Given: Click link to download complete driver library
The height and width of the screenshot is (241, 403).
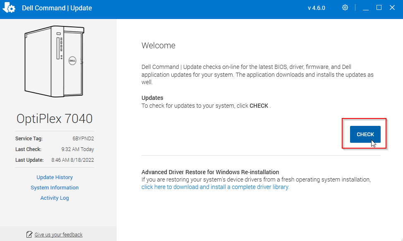Looking at the screenshot, I should click(216, 187).
